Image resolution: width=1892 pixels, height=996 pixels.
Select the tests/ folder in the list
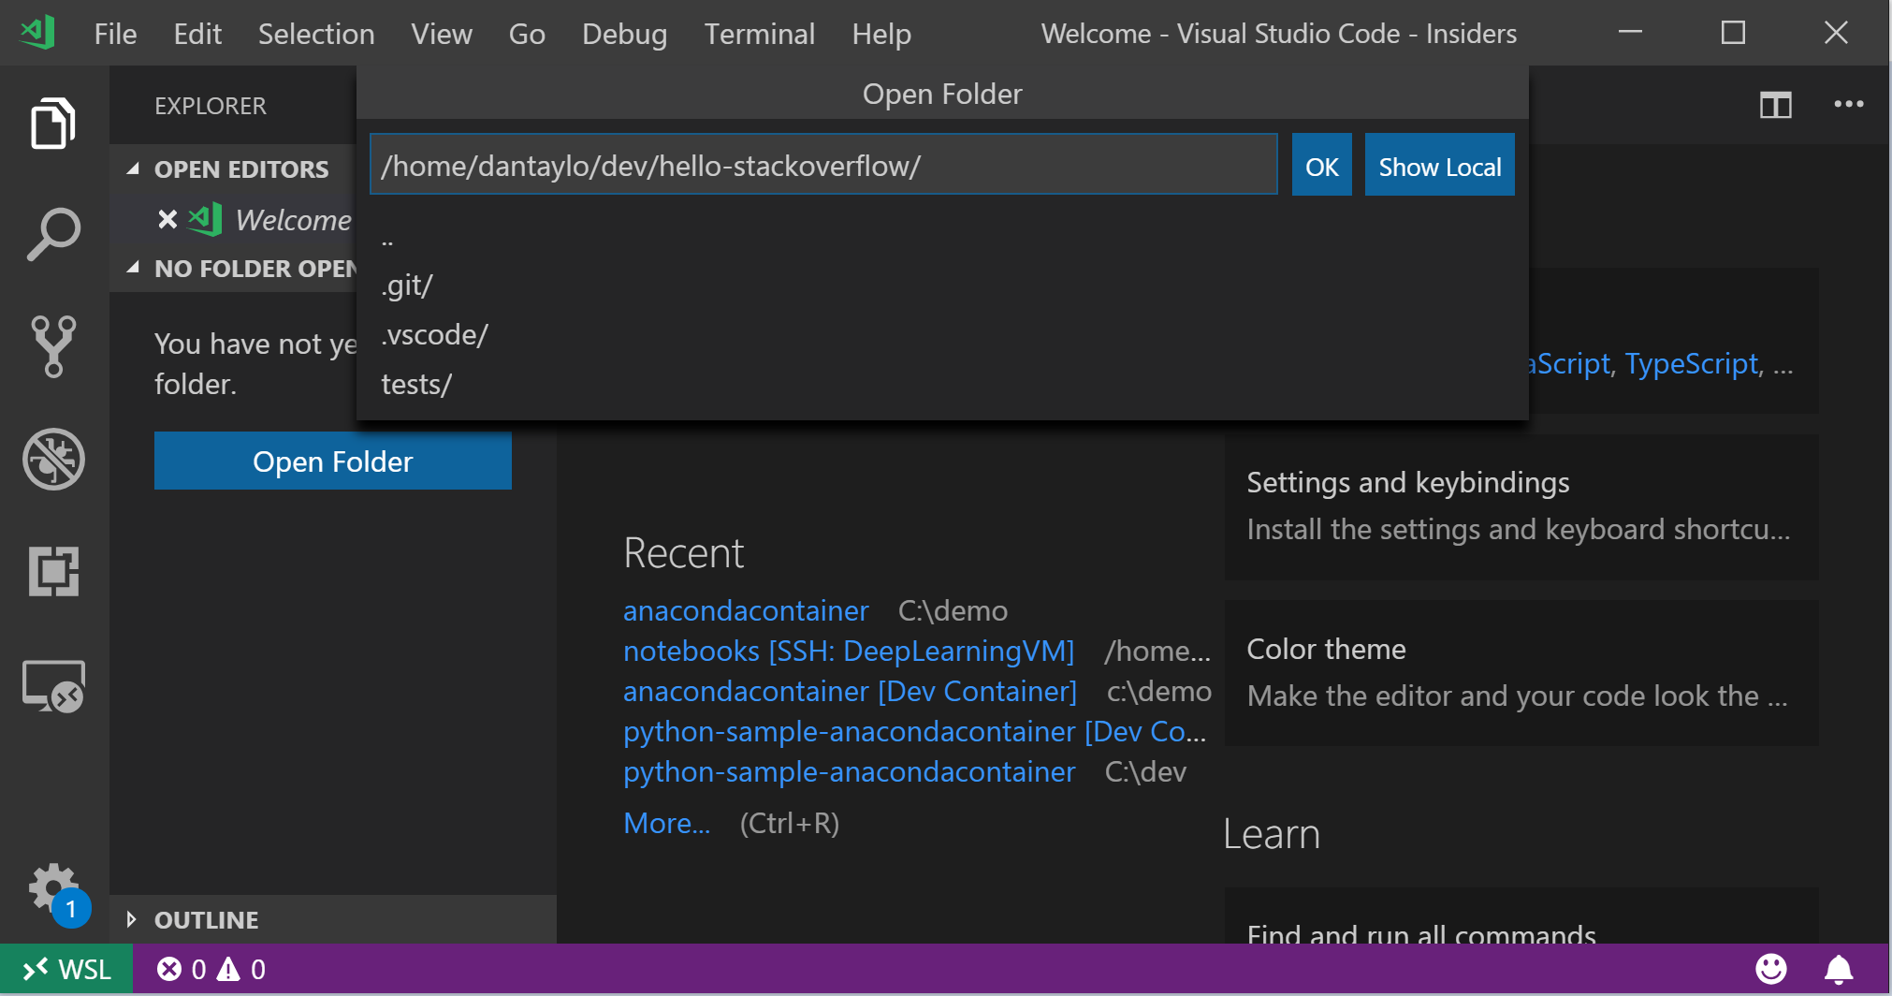pos(416,385)
